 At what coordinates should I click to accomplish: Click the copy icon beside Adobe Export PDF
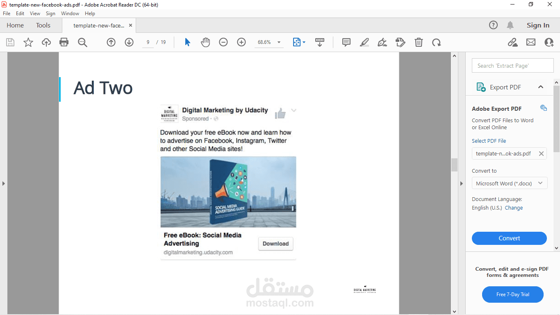pyautogui.click(x=544, y=108)
